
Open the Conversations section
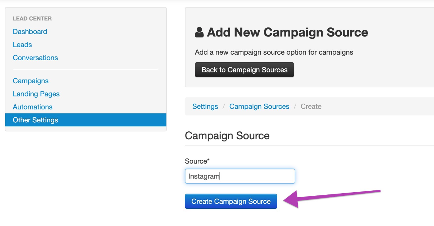point(35,58)
